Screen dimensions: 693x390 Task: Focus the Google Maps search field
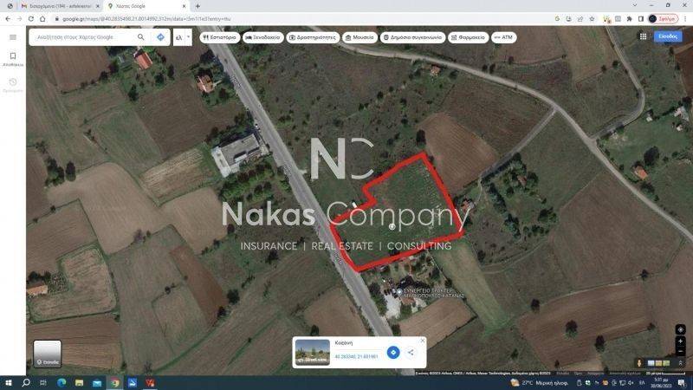pyautogui.click(x=84, y=37)
